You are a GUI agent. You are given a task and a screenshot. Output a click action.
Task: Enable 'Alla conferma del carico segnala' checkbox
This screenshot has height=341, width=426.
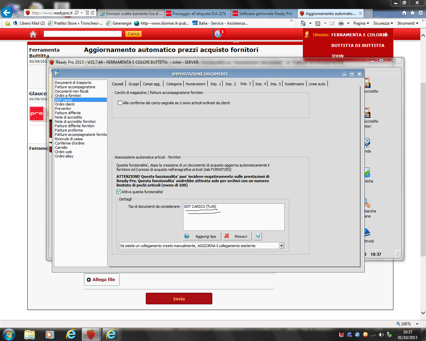120,103
